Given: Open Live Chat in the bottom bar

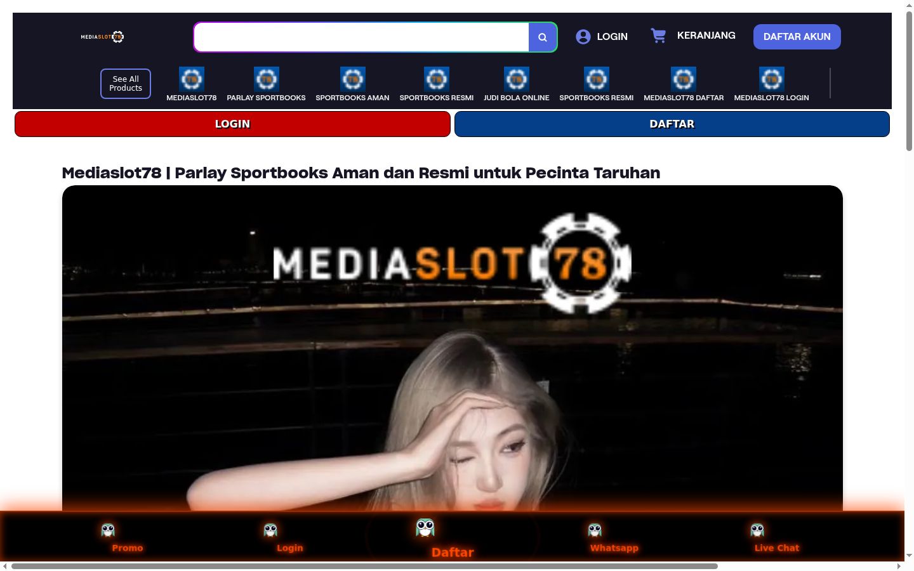Looking at the screenshot, I should point(776,538).
